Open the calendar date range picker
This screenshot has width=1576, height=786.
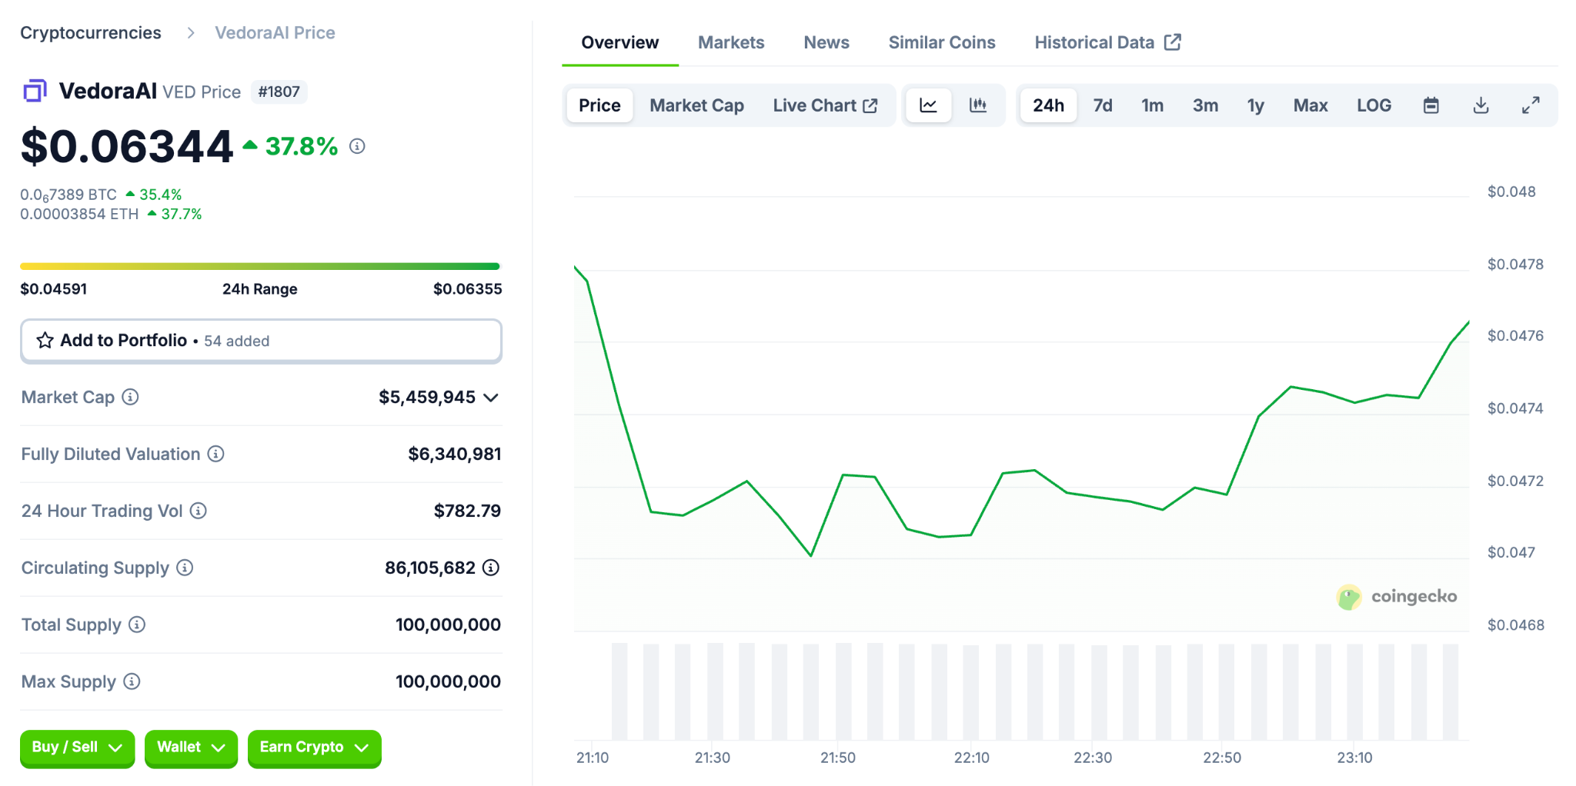(x=1431, y=105)
